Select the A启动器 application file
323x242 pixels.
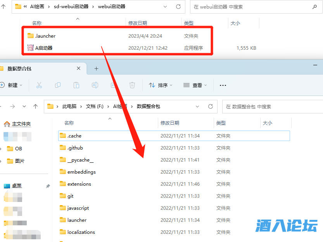pos(44,48)
